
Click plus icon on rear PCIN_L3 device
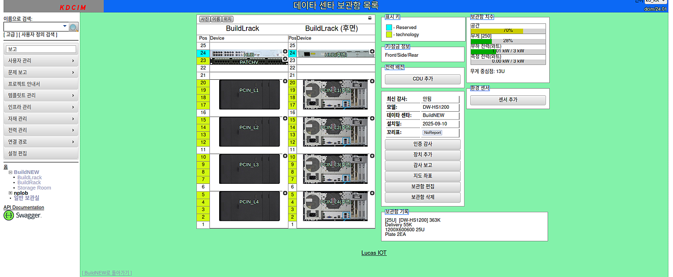tap(372, 156)
